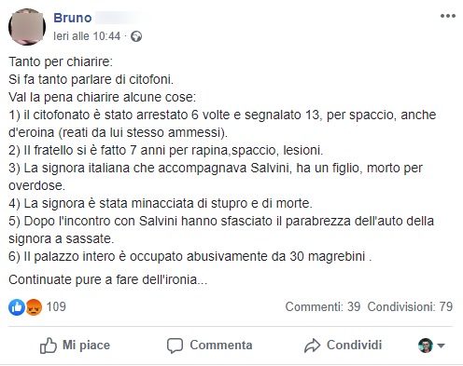Click the public globe privacy icon
The width and height of the screenshot is (463, 366).
pyautogui.click(x=136, y=36)
